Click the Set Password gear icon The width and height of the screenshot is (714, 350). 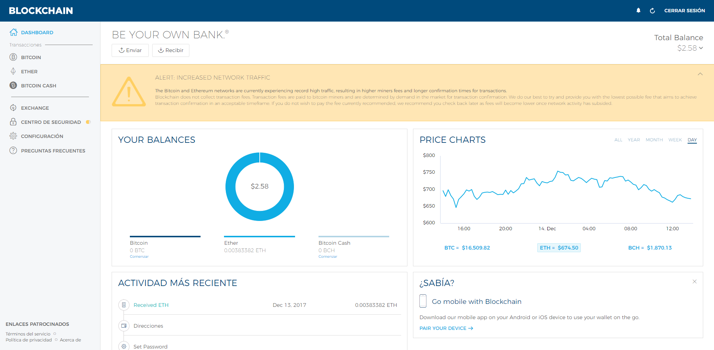click(124, 346)
